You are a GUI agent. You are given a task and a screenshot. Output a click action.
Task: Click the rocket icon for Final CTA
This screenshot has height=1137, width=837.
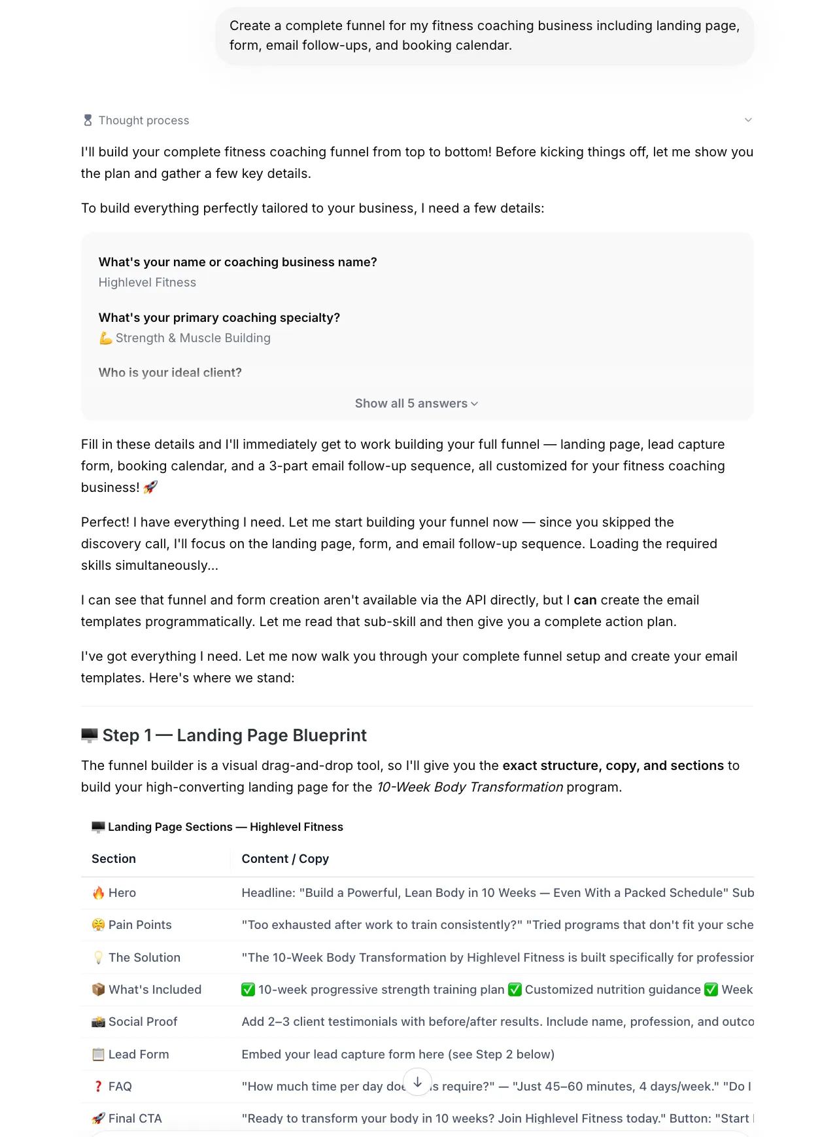(98, 1119)
